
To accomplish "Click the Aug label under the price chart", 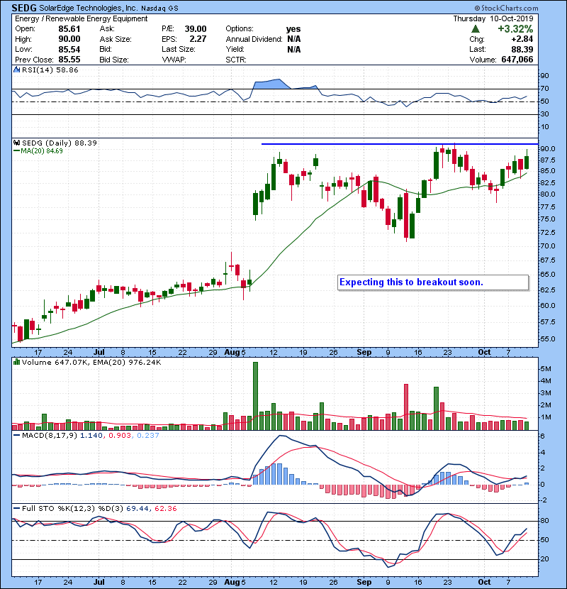I will tap(232, 353).
